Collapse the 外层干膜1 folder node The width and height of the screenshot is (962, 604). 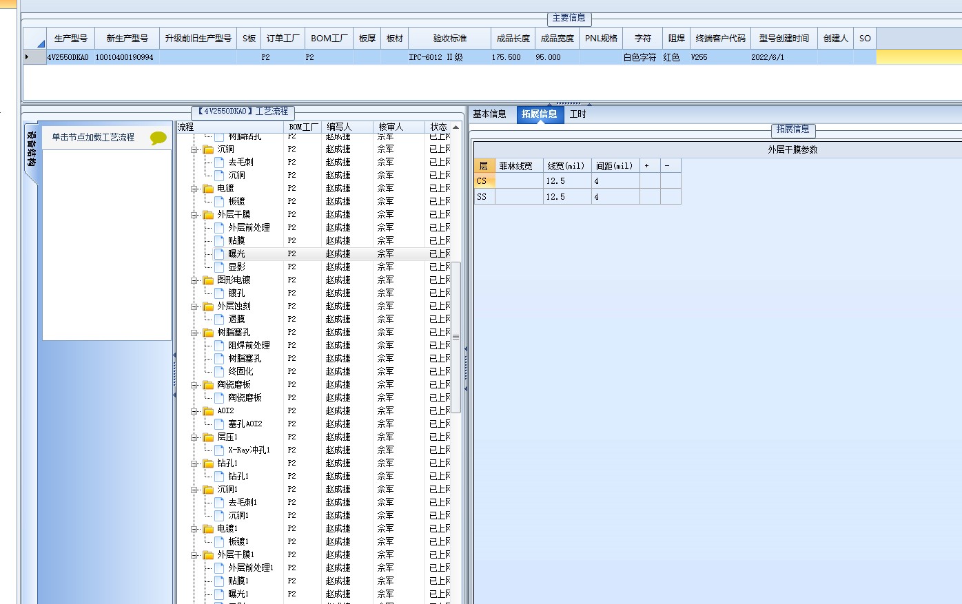click(x=194, y=555)
